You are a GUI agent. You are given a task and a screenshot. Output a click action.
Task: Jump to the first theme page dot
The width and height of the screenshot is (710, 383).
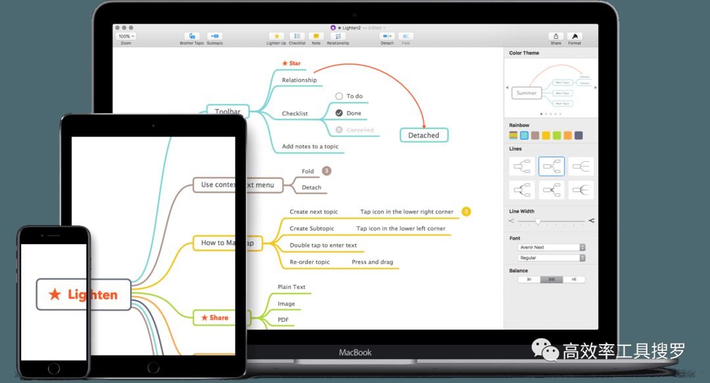[541, 114]
